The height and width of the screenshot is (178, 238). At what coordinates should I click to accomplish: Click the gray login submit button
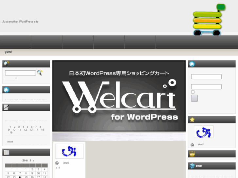click(x=194, y=98)
